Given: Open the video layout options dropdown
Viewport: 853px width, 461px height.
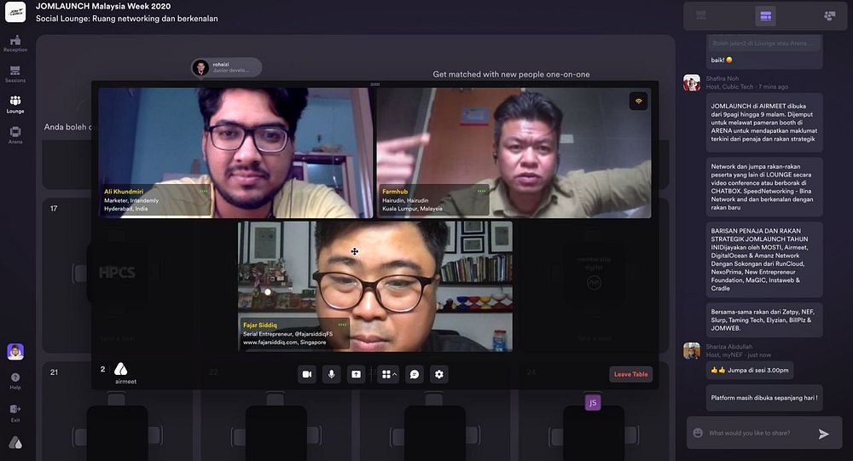Looking at the screenshot, I should (388, 374).
